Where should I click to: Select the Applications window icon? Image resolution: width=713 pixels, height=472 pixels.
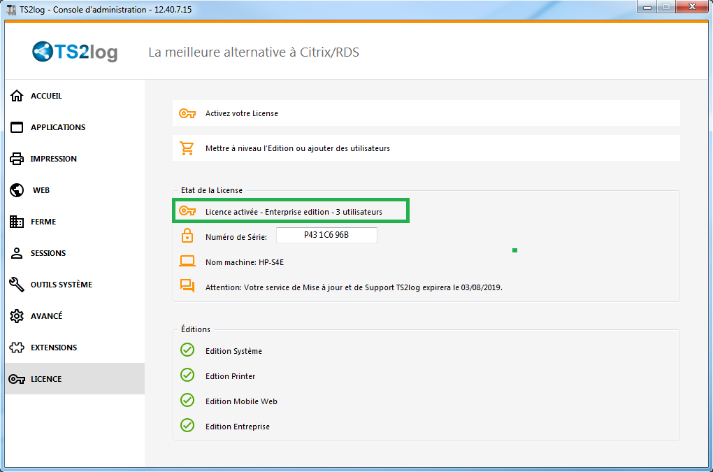pos(17,127)
